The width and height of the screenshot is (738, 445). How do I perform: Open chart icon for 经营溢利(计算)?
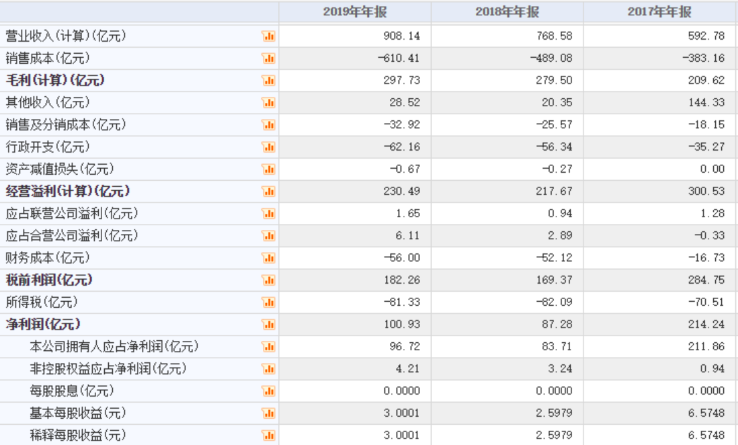pos(269,192)
